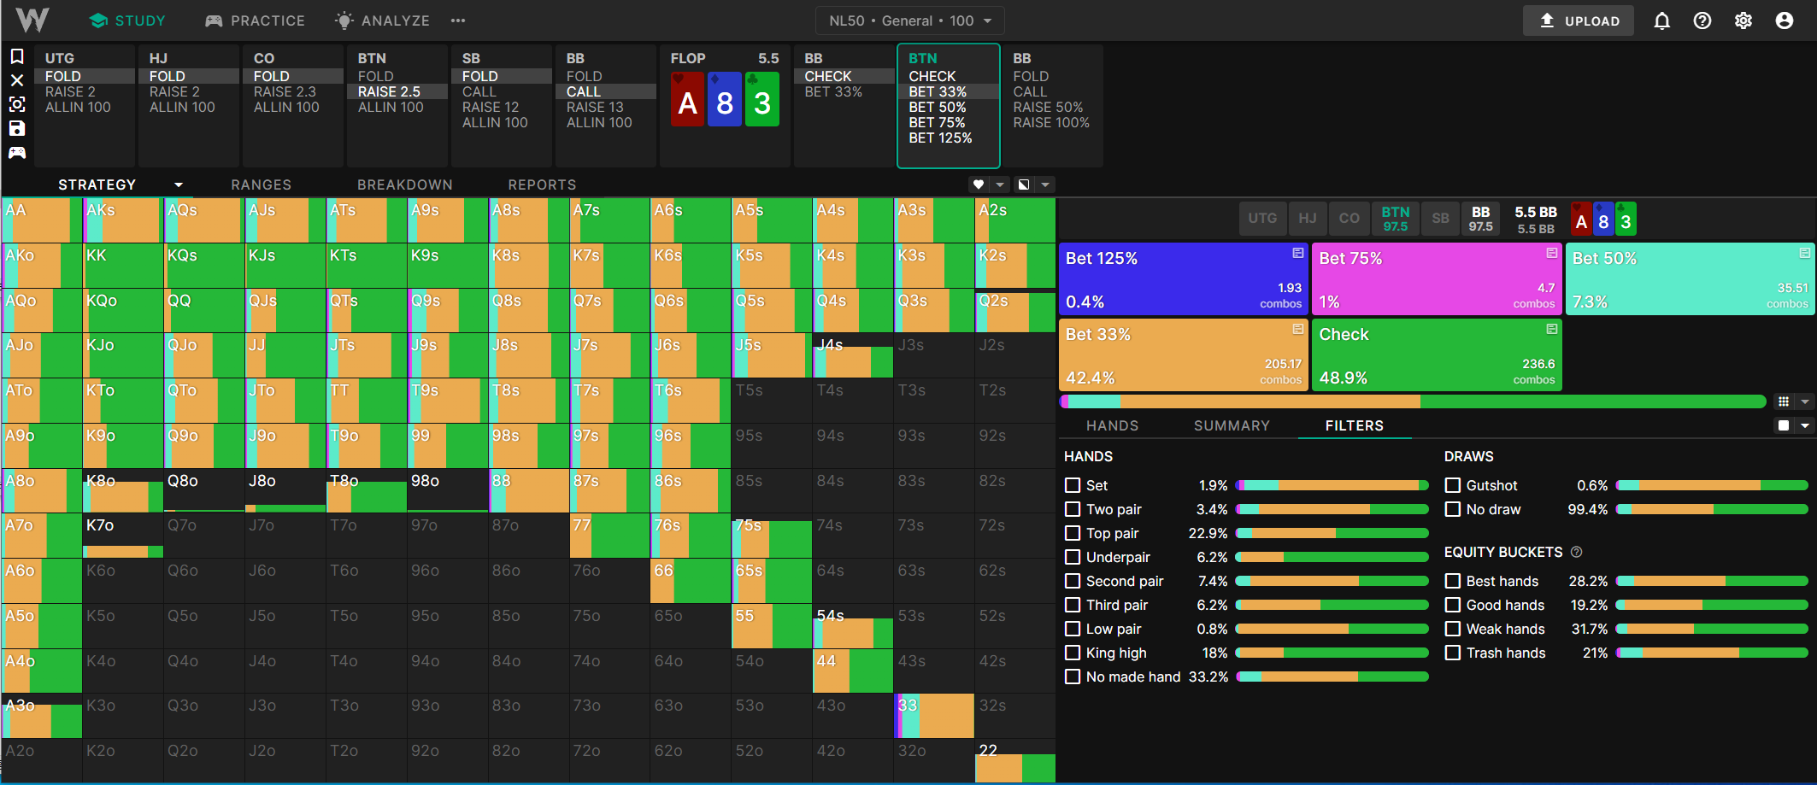Click notes icon on Bet 75% card
Screen dimensions: 1817x785
[x=1551, y=253]
